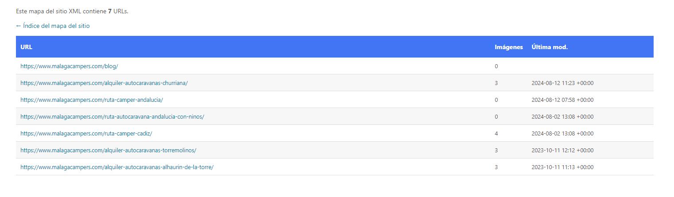Click the Última mod. column header
Viewport: 674px width, 197px height.
point(550,47)
